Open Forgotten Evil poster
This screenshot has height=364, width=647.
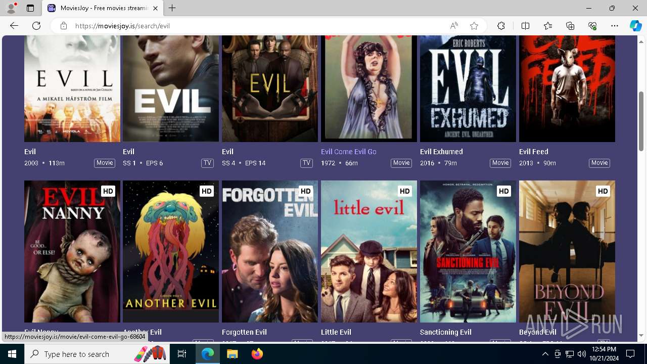click(270, 251)
